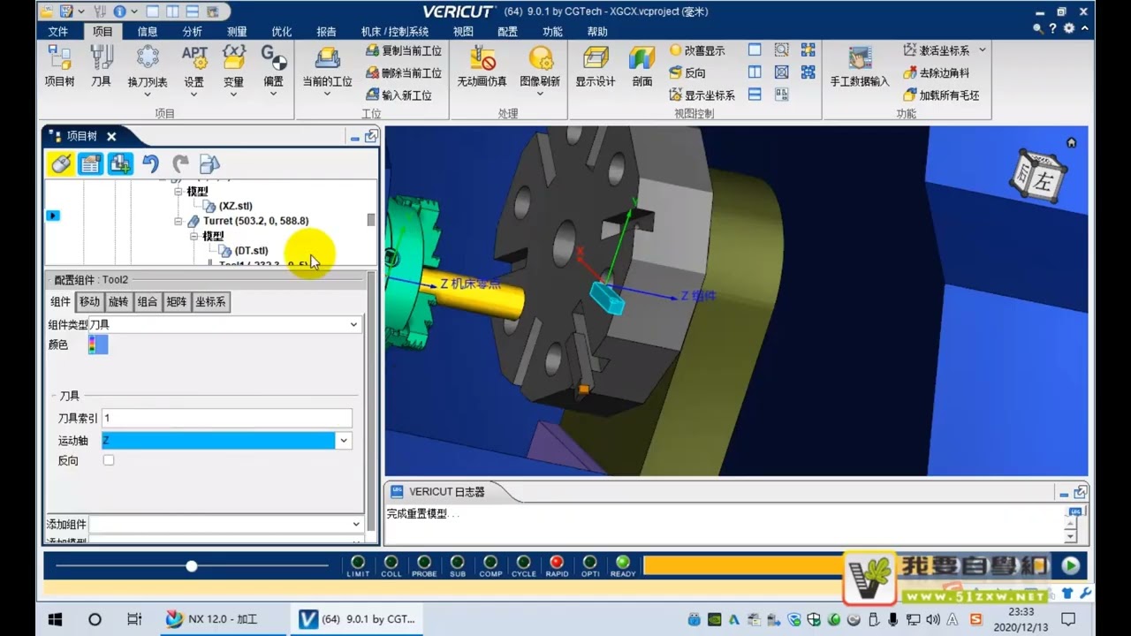The width and height of the screenshot is (1131, 636).
Task: Toggle the COMP status light
Action: (x=490, y=562)
